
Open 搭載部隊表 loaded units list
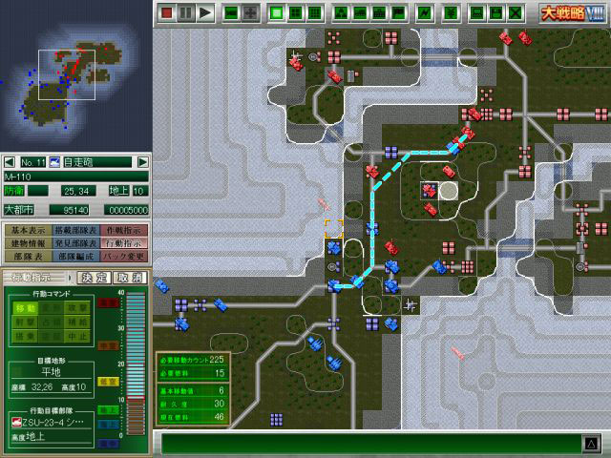coord(75,230)
